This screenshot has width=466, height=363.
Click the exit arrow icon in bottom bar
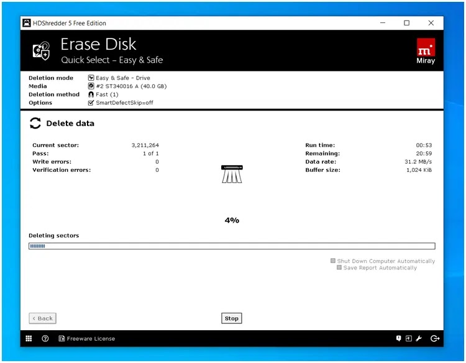pos(435,338)
